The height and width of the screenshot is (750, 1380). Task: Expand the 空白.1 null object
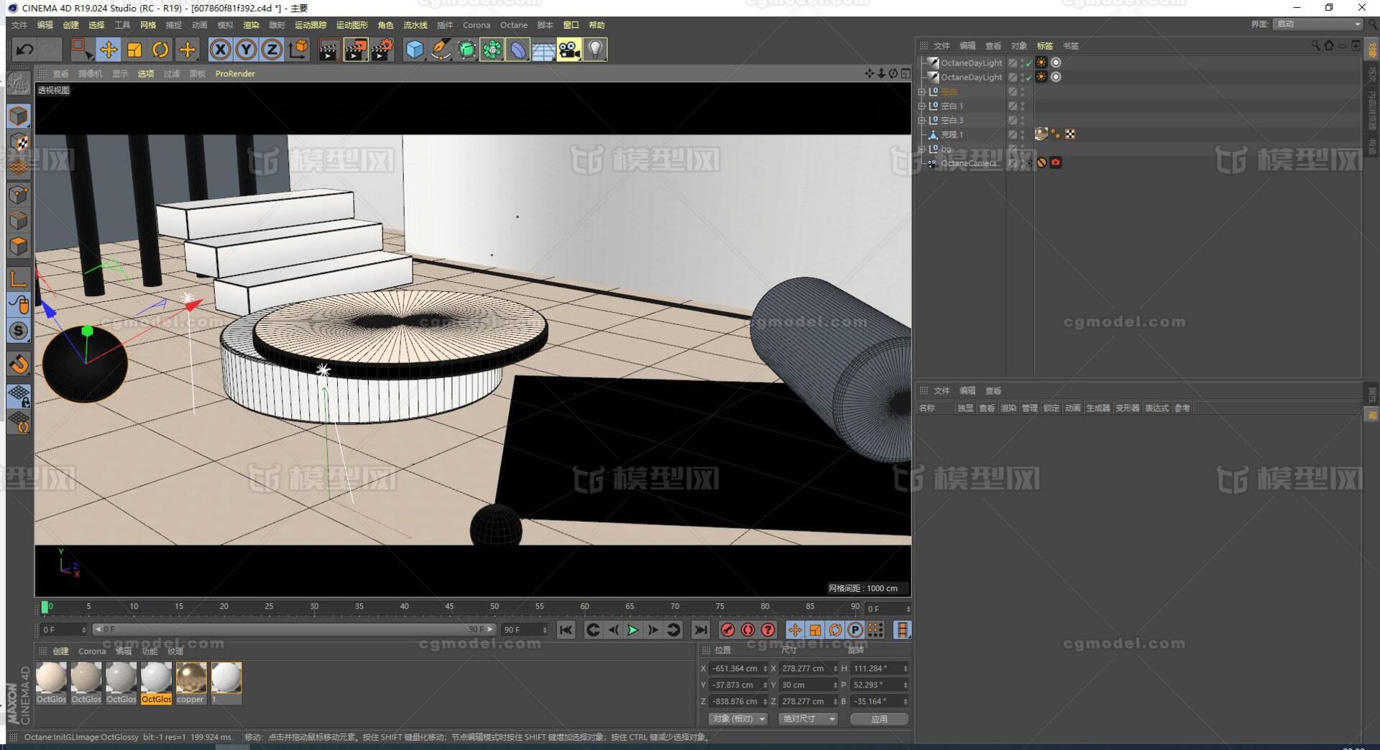click(x=921, y=106)
